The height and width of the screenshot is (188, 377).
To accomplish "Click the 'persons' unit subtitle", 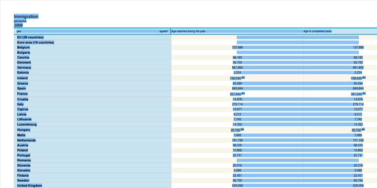I will coord(20,21).
